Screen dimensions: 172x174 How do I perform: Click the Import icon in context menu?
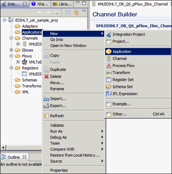tap(46, 99)
